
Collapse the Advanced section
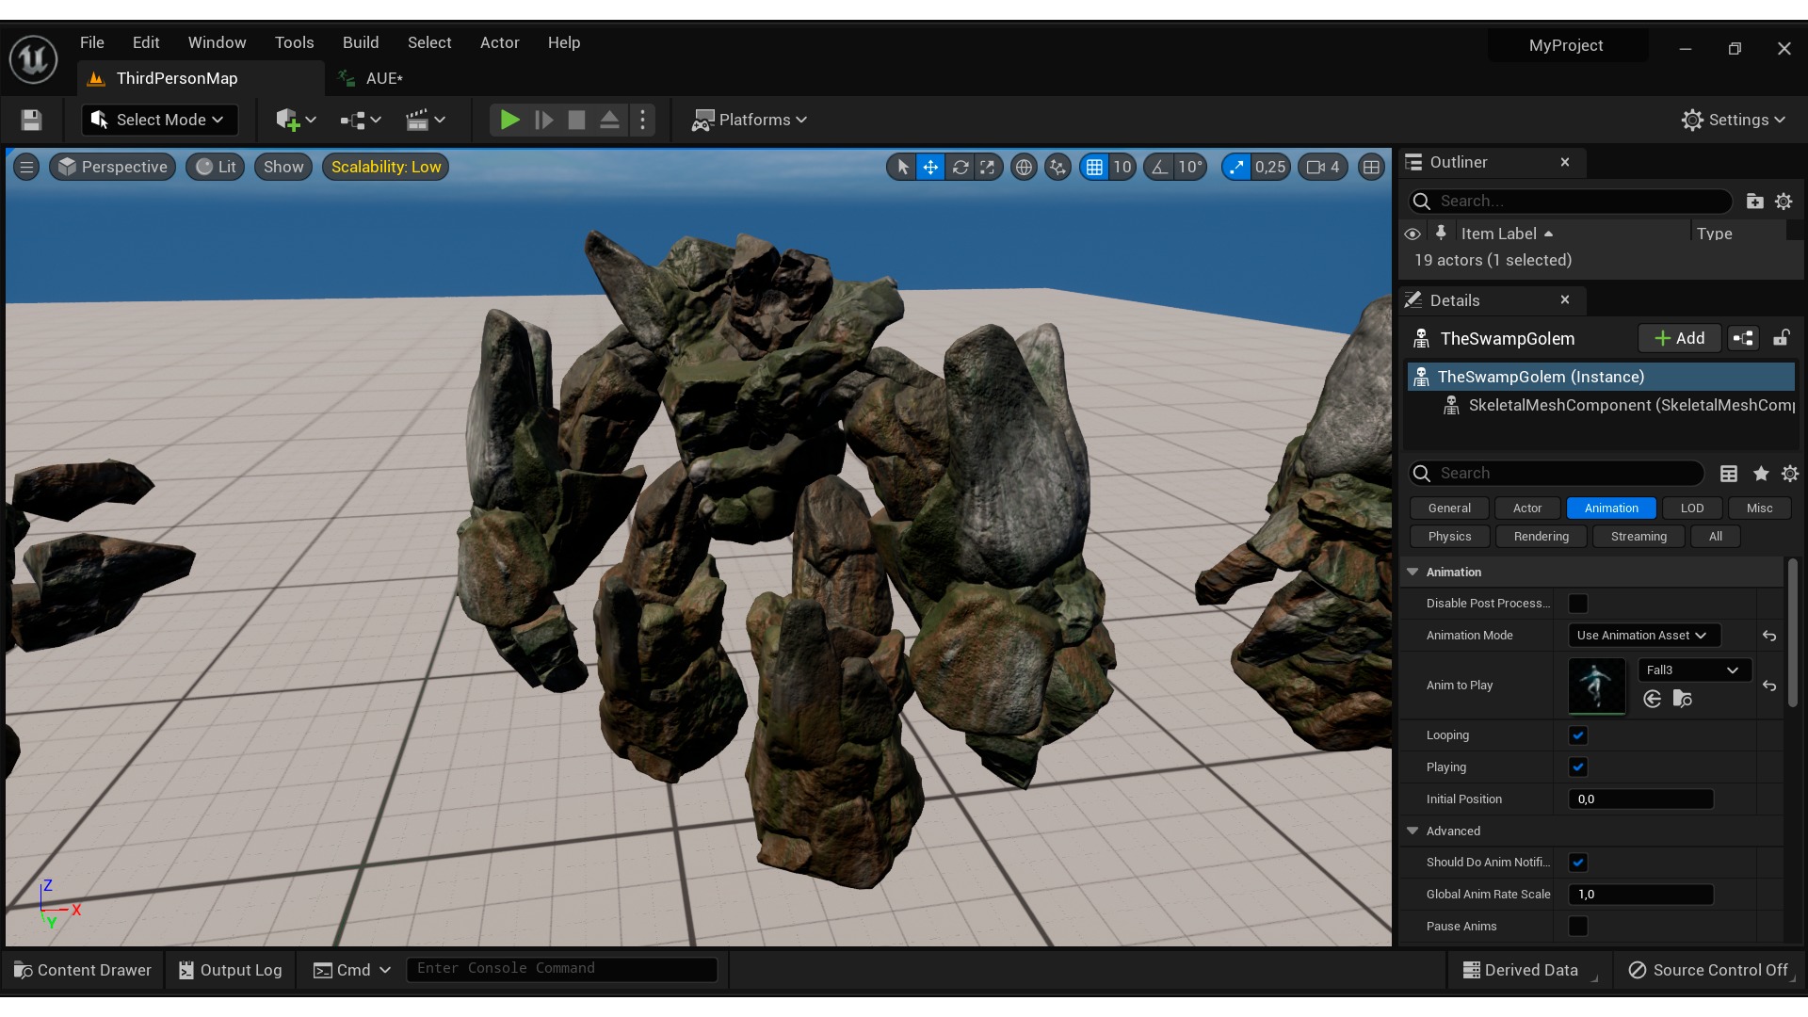click(x=1412, y=831)
